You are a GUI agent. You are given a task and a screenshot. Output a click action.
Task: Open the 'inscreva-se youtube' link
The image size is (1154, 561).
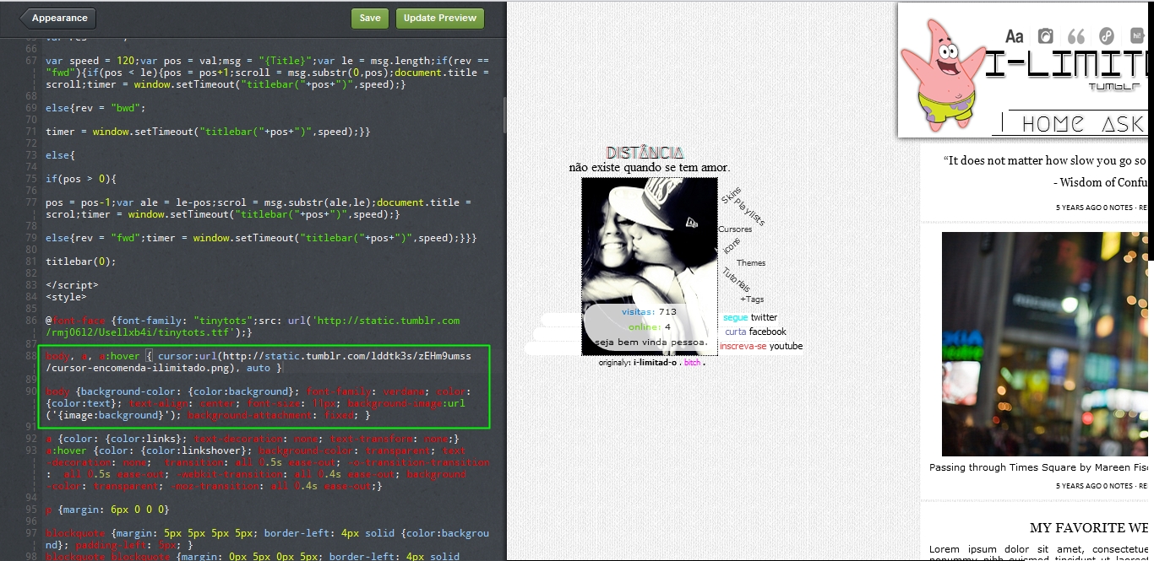point(761,346)
